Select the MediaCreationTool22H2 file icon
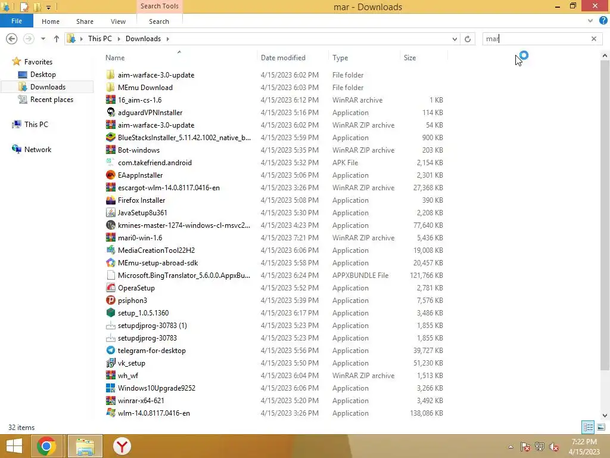This screenshot has width=610, height=458. click(x=110, y=250)
